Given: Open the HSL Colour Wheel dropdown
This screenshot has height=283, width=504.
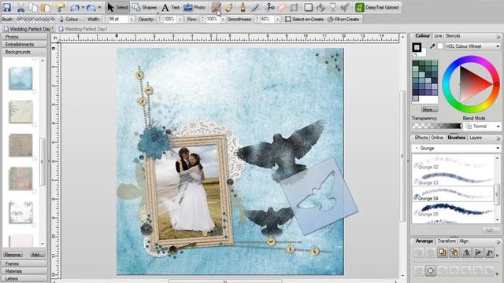Looking at the screenshot, I should (x=473, y=46).
